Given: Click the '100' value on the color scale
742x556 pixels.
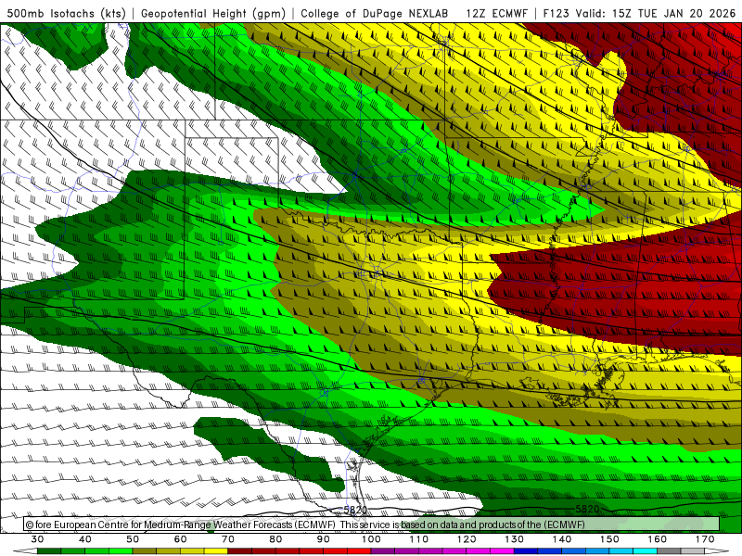Looking at the screenshot, I should pyautogui.click(x=371, y=539).
